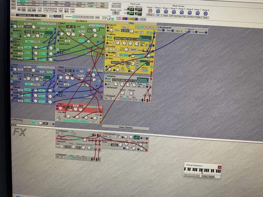Select sawtooth waveform on Osc1
The image size is (263, 197).
97,25
